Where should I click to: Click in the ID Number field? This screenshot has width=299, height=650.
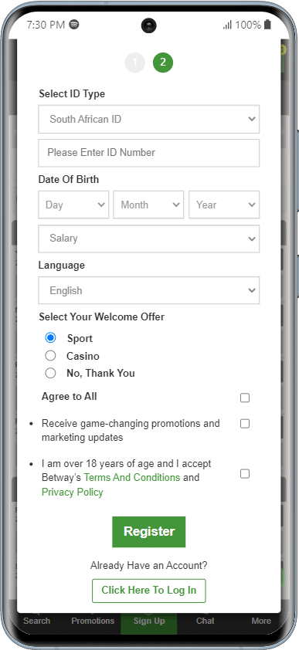coord(149,153)
